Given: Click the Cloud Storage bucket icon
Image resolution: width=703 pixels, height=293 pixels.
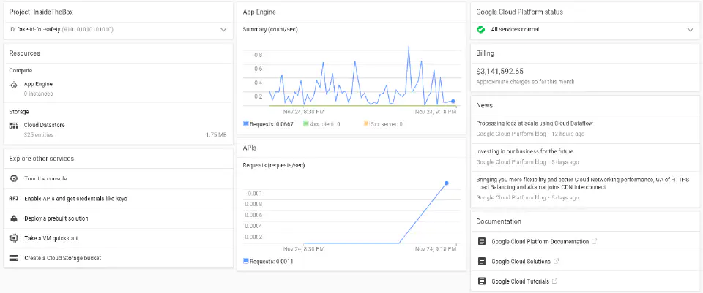Looking at the screenshot, I should pyautogui.click(x=14, y=258).
